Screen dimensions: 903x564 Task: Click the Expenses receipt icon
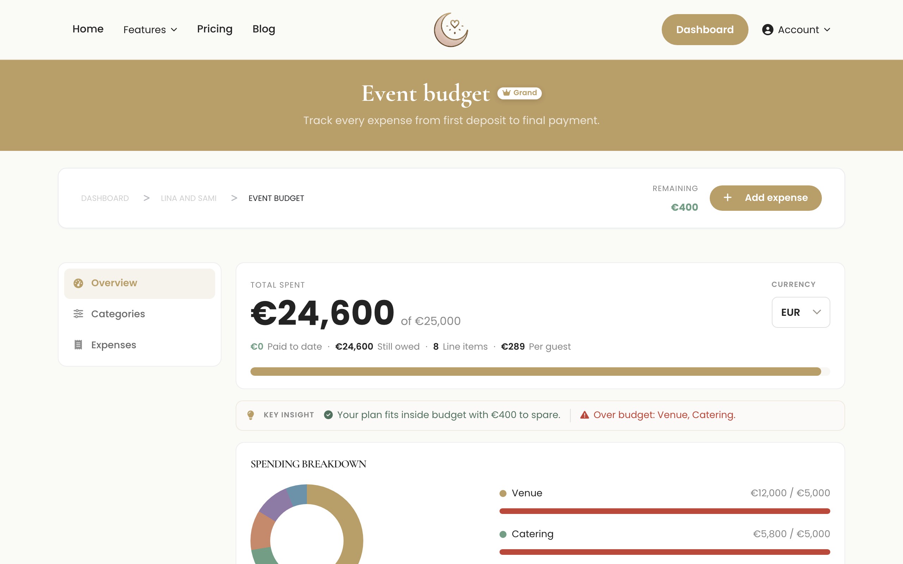[x=78, y=345]
